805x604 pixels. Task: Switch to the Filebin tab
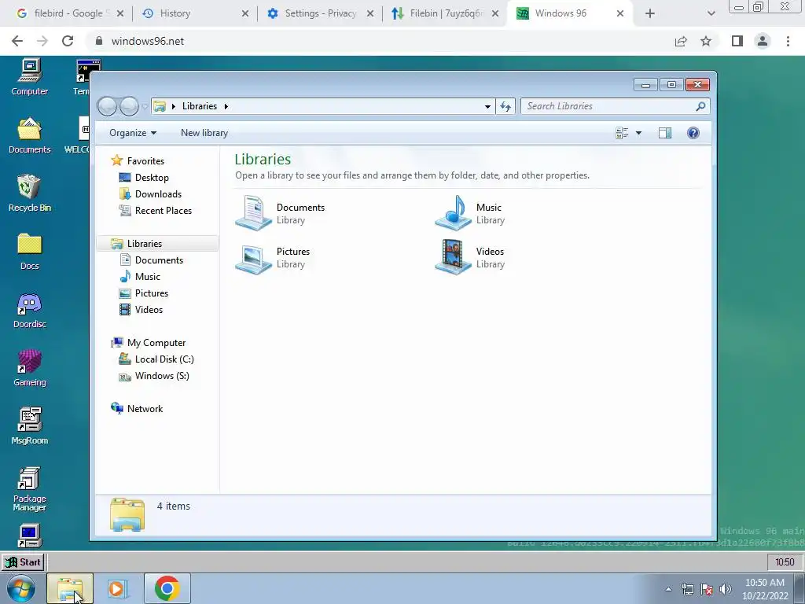pyautogui.click(x=445, y=13)
